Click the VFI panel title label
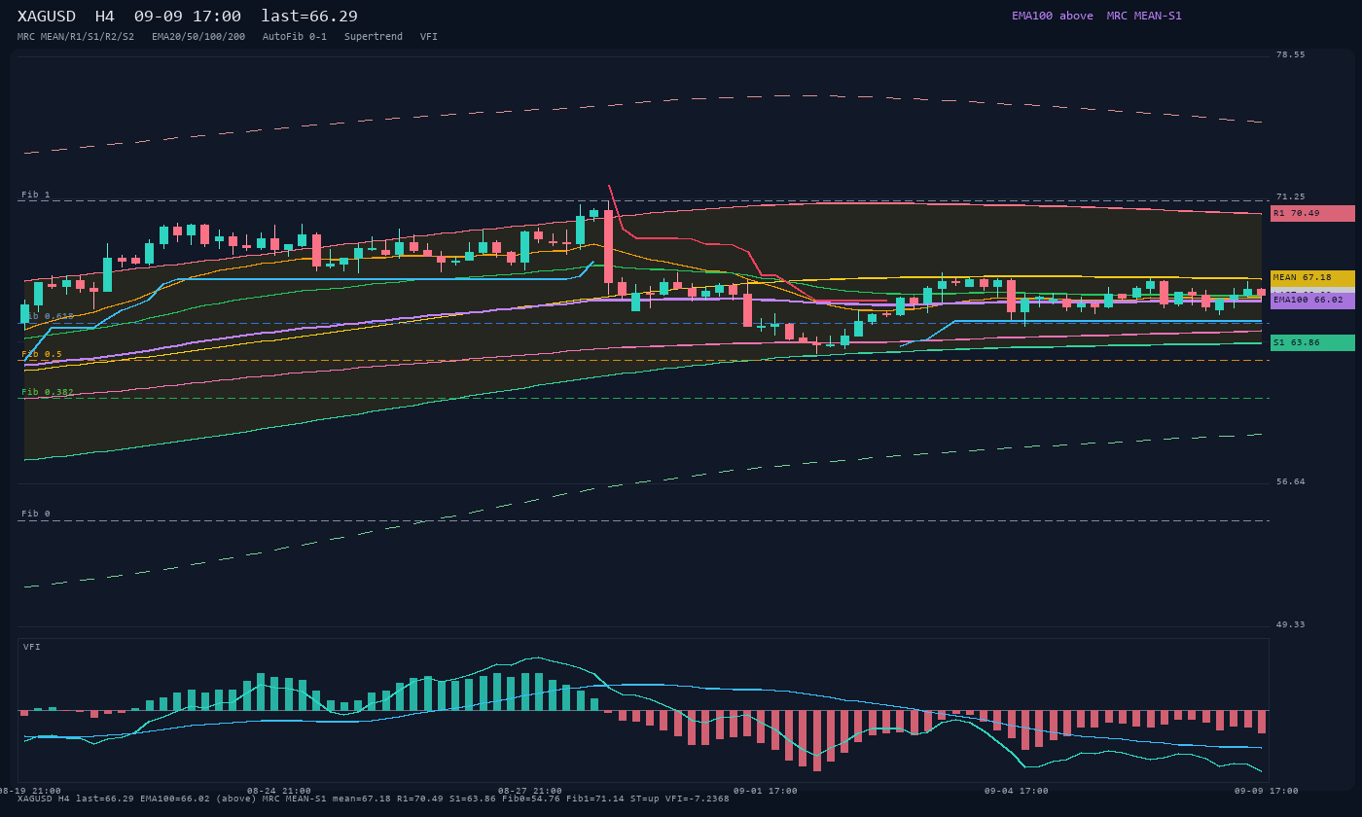This screenshot has height=817, width=1362. 32,647
